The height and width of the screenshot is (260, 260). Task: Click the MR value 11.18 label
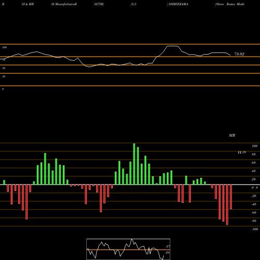242,152
